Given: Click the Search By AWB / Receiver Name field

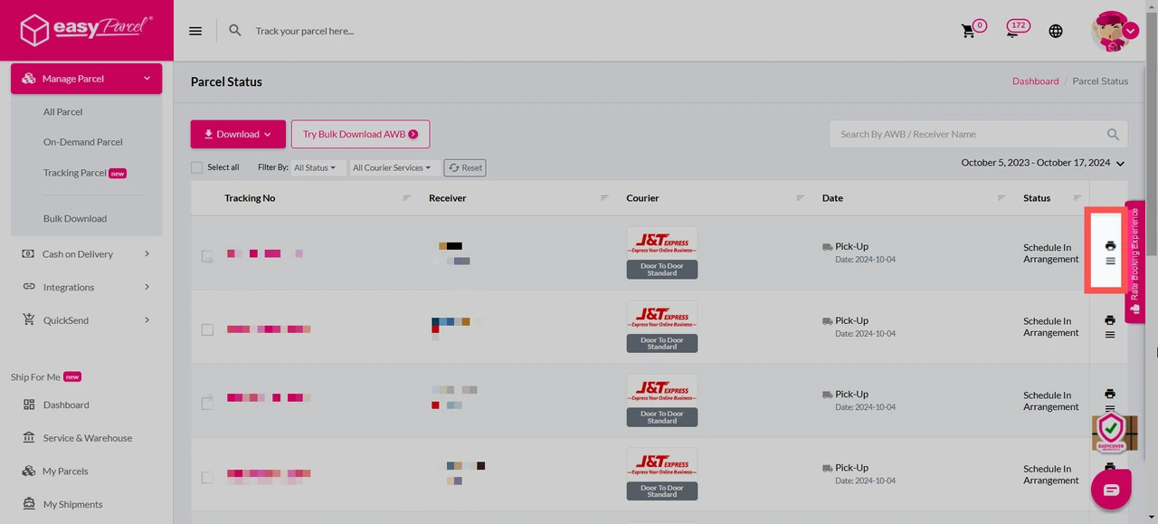Looking at the screenshot, I should (x=968, y=134).
